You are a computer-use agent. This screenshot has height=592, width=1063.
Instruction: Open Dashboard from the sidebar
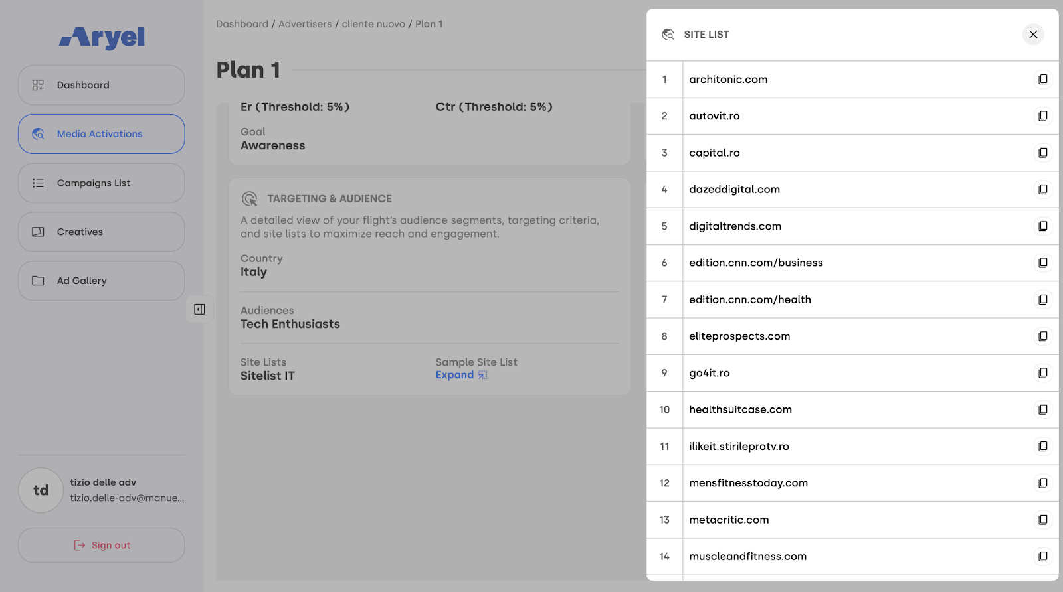102,85
